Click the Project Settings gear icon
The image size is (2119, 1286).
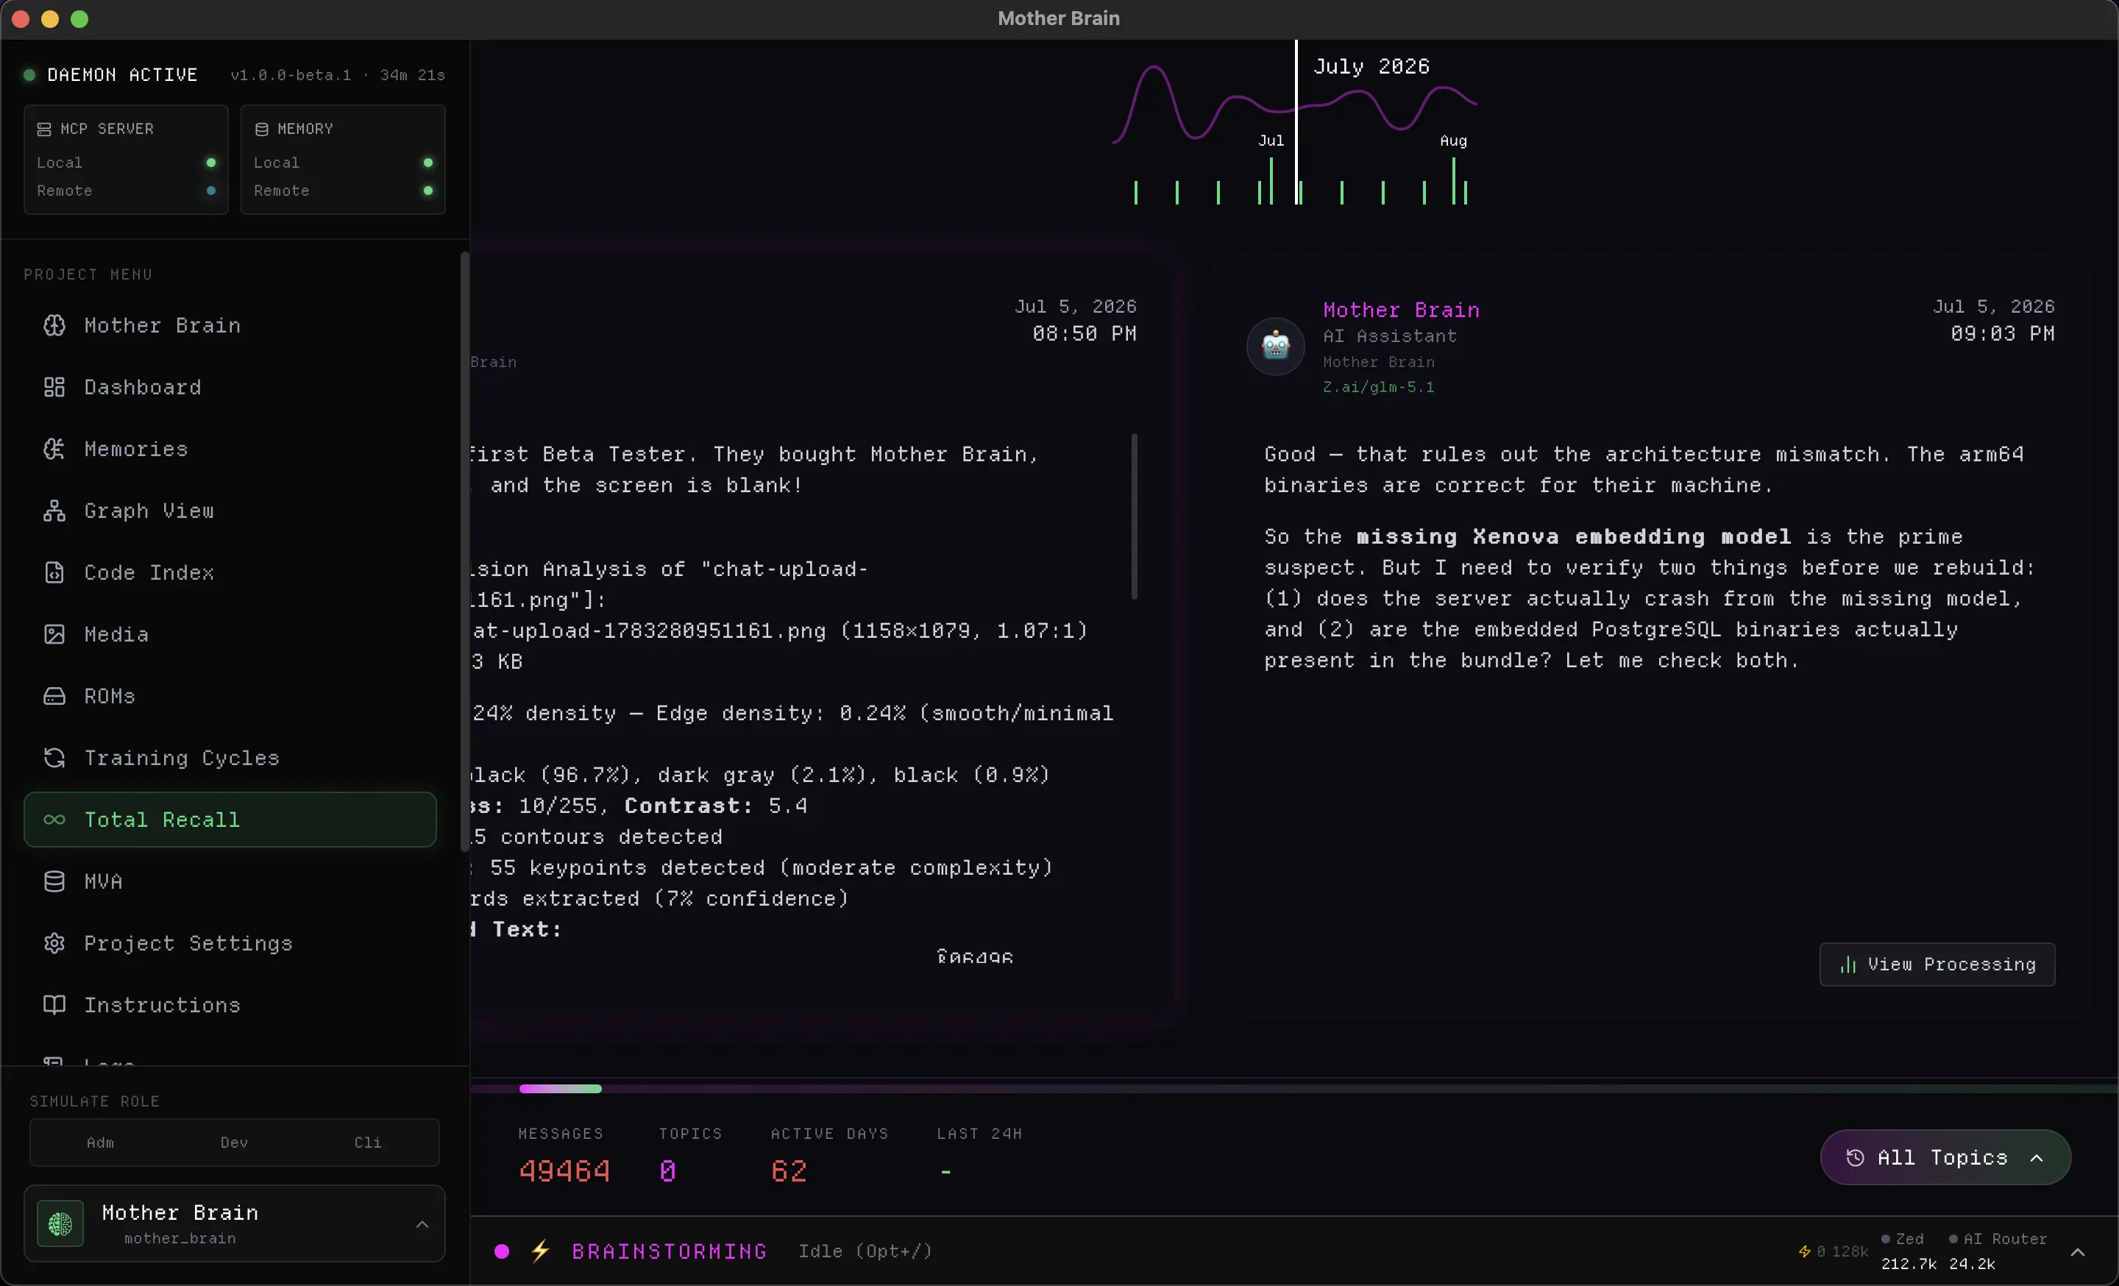pos(54,944)
